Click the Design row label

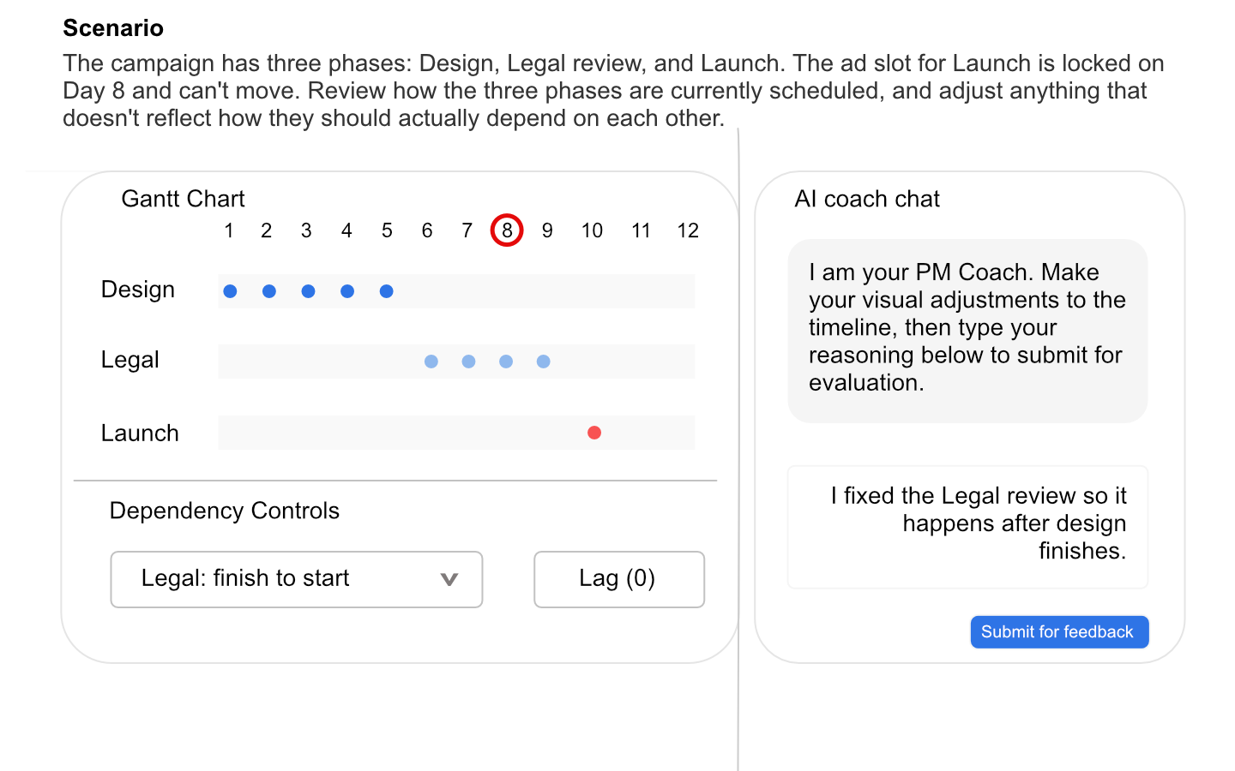click(x=138, y=290)
